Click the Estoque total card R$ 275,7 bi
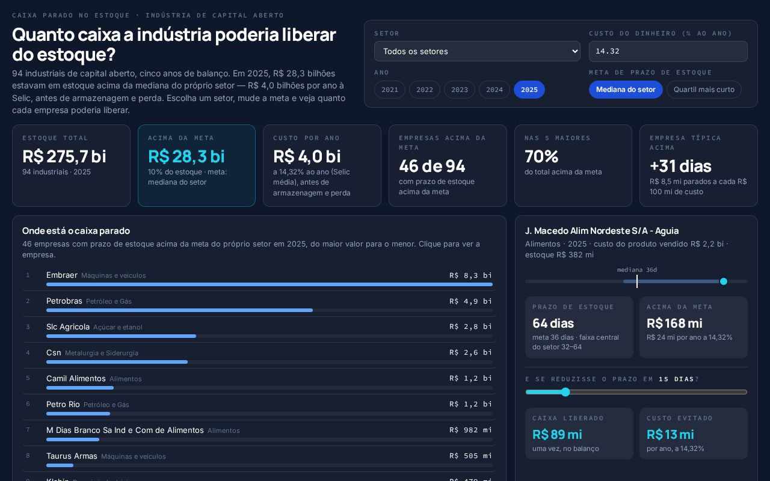The width and height of the screenshot is (770, 481). pos(71,165)
